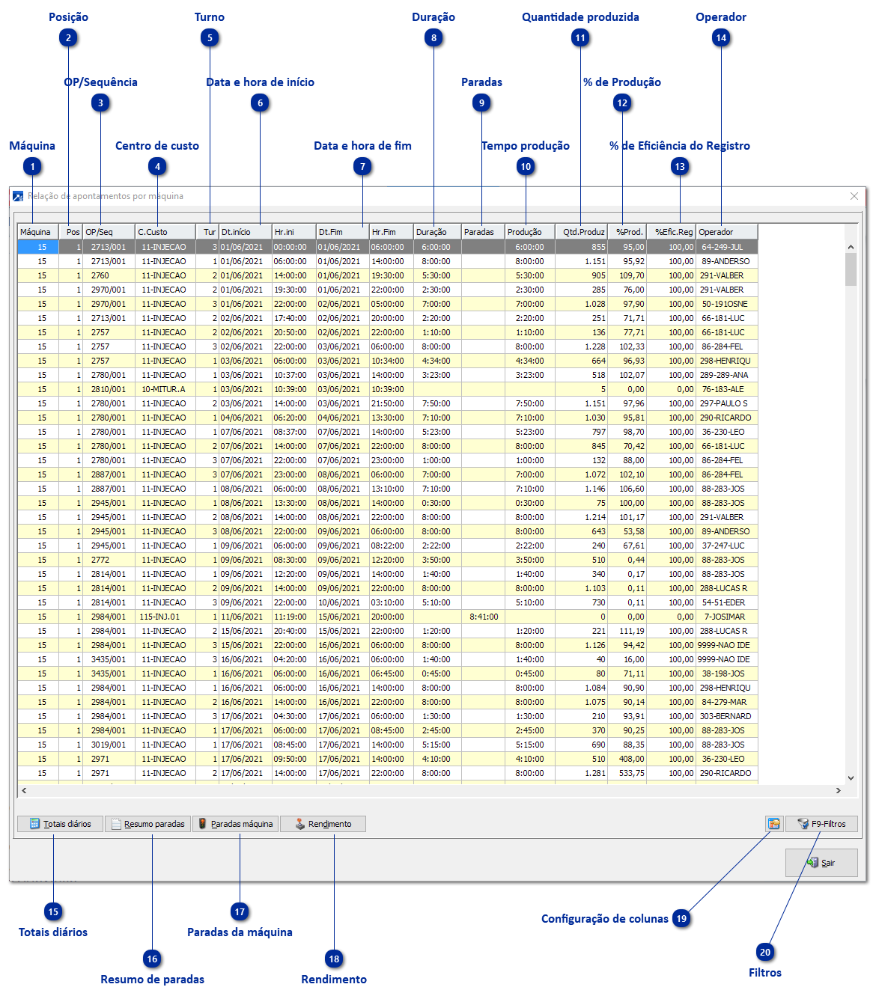This screenshot has height=999, width=873.
Task: Click the Hr.ini column header
Action: click(x=294, y=232)
